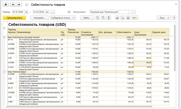Collapse the 'База Электротовары' group
The image size is (181, 109).
[x=4, y=72]
